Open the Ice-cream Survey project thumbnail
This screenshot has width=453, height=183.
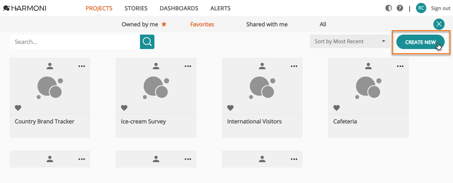coord(156,87)
